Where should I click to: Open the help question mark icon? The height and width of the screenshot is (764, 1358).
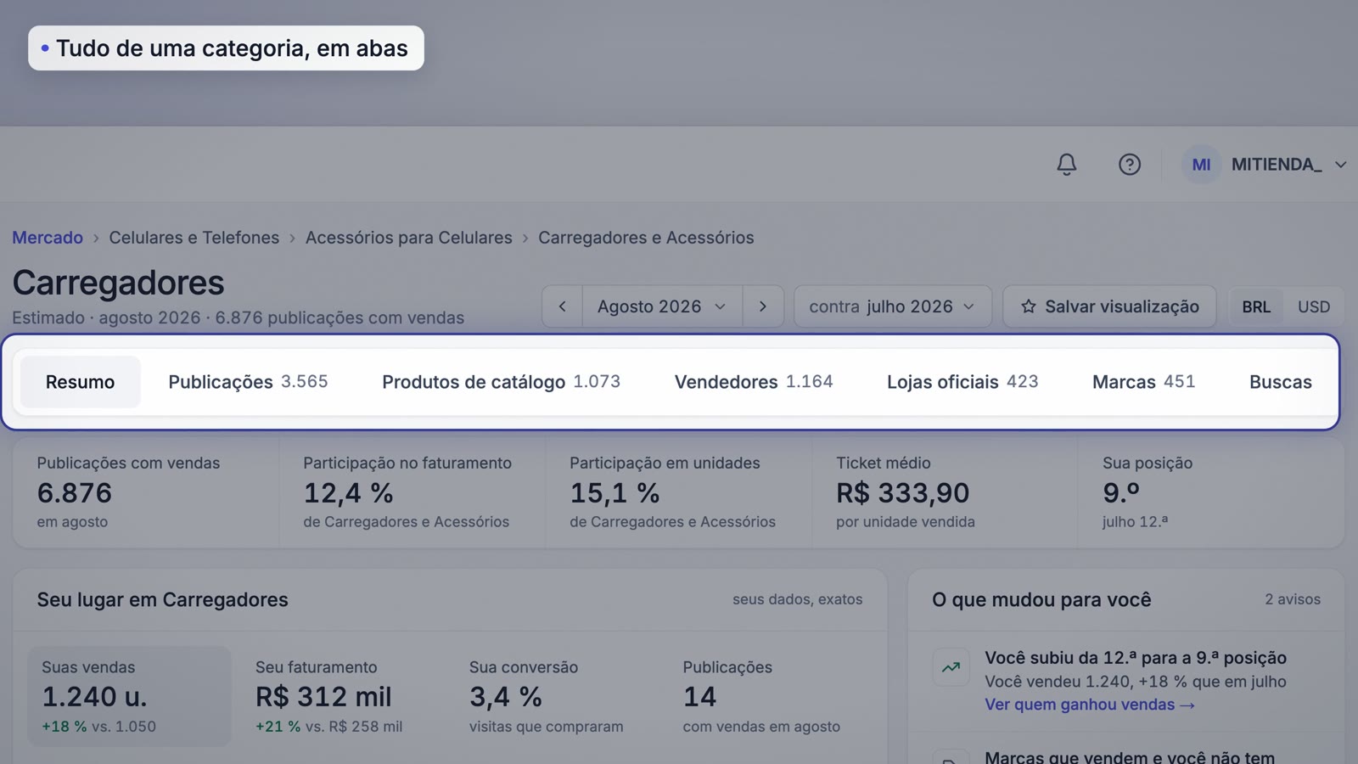[x=1130, y=164]
